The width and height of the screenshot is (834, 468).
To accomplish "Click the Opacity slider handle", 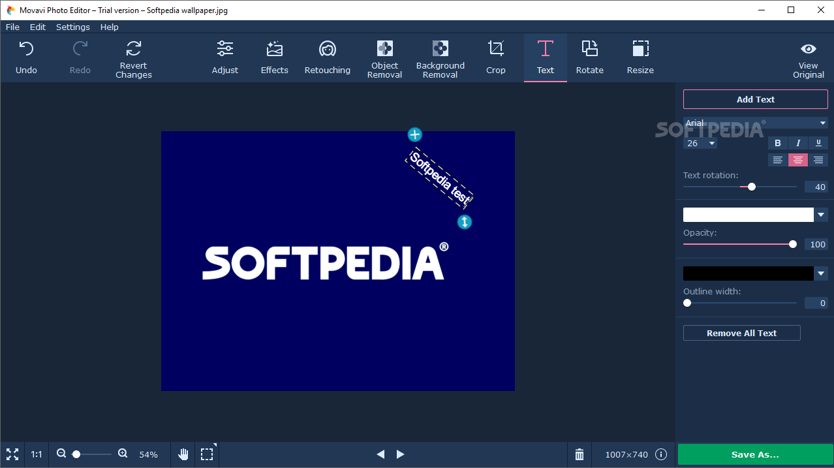I will pyautogui.click(x=793, y=244).
